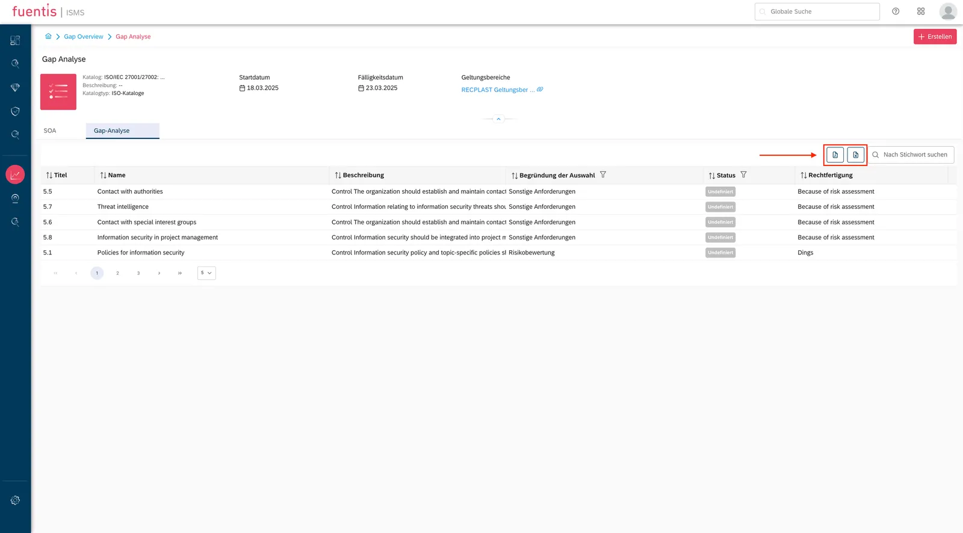This screenshot has width=963, height=533.
Task: Open the Geltungsbereiche link icon
Action: coord(540,89)
